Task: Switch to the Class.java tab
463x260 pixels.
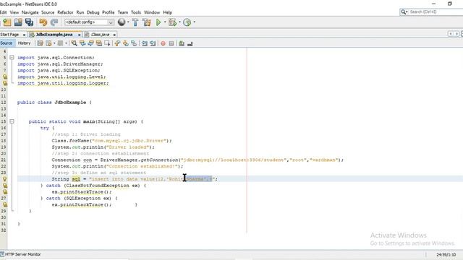Action: click(x=100, y=35)
